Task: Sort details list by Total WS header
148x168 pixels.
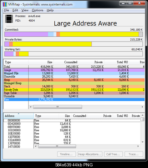Action: point(121,116)
